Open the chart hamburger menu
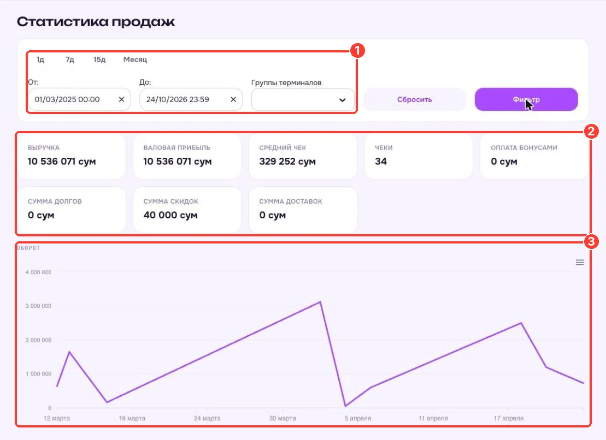The height and width of the screenshot is (440, 606). pos(580,263)
